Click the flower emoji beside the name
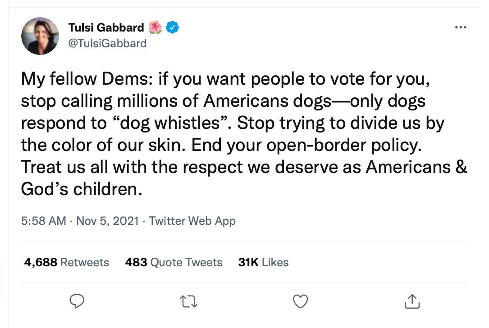Screen dimensions: 489x328 [x=155, y=27]
